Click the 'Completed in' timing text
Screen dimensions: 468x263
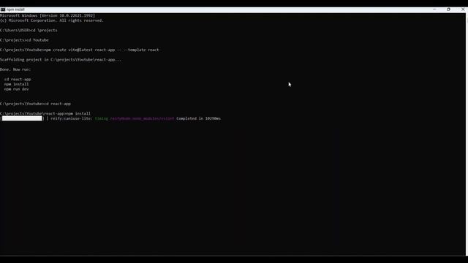[x=198, y=118]
